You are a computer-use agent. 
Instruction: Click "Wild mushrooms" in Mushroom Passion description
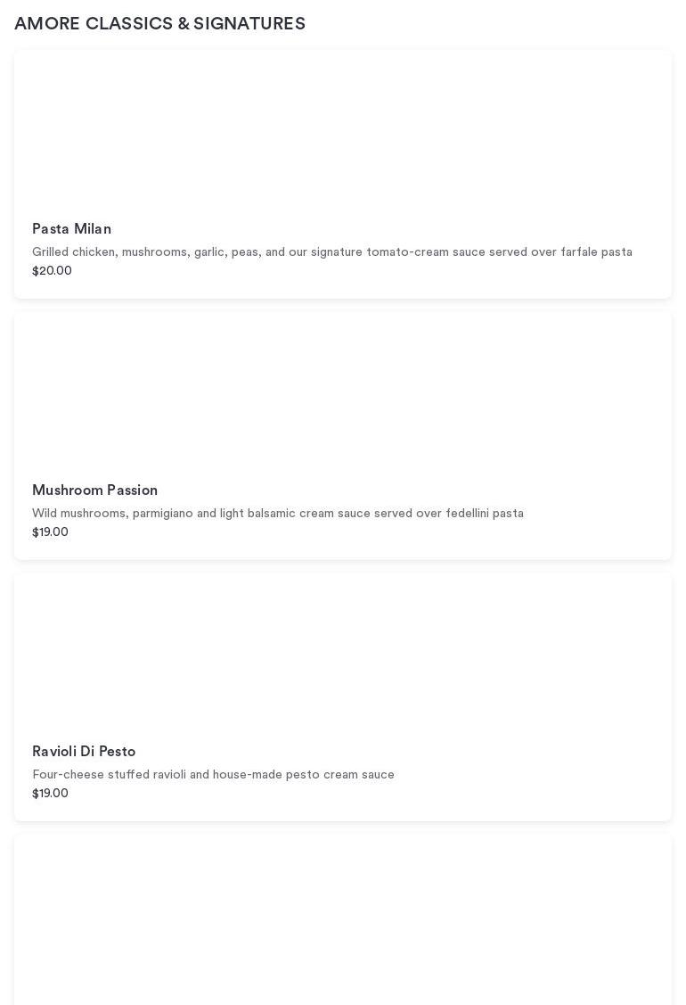pyautogui.click(x=79, y=514)
